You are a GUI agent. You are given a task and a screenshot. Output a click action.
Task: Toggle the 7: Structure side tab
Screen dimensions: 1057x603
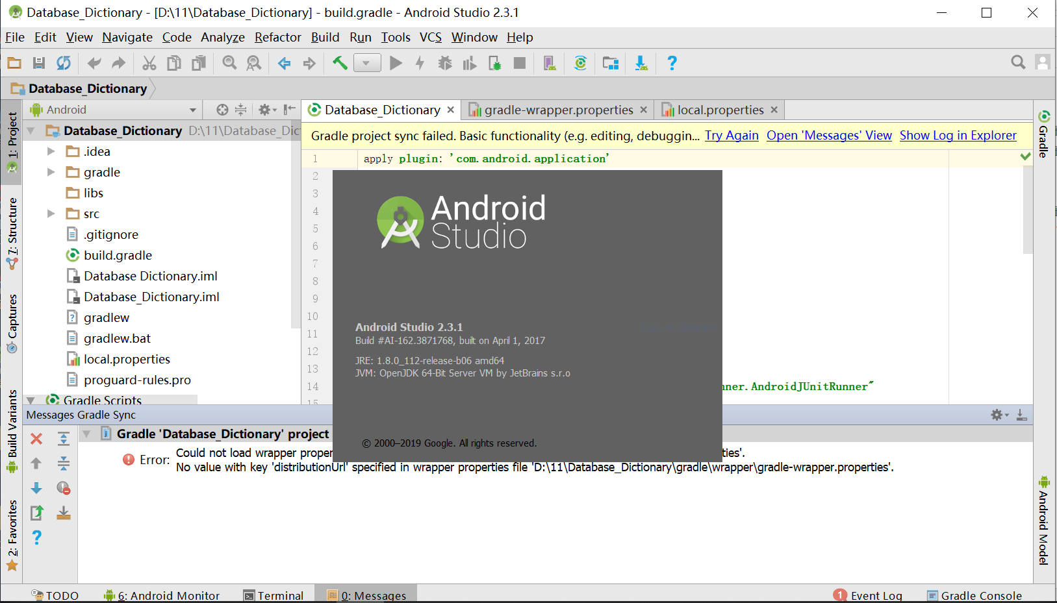(12, 233)
